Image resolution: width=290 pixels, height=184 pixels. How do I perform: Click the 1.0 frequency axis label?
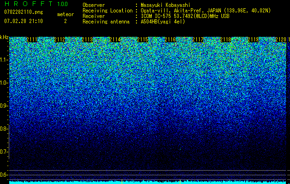(x=4, y=83)
